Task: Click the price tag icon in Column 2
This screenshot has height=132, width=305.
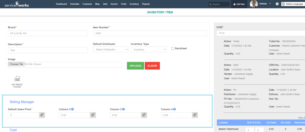Action: point(92,115)
